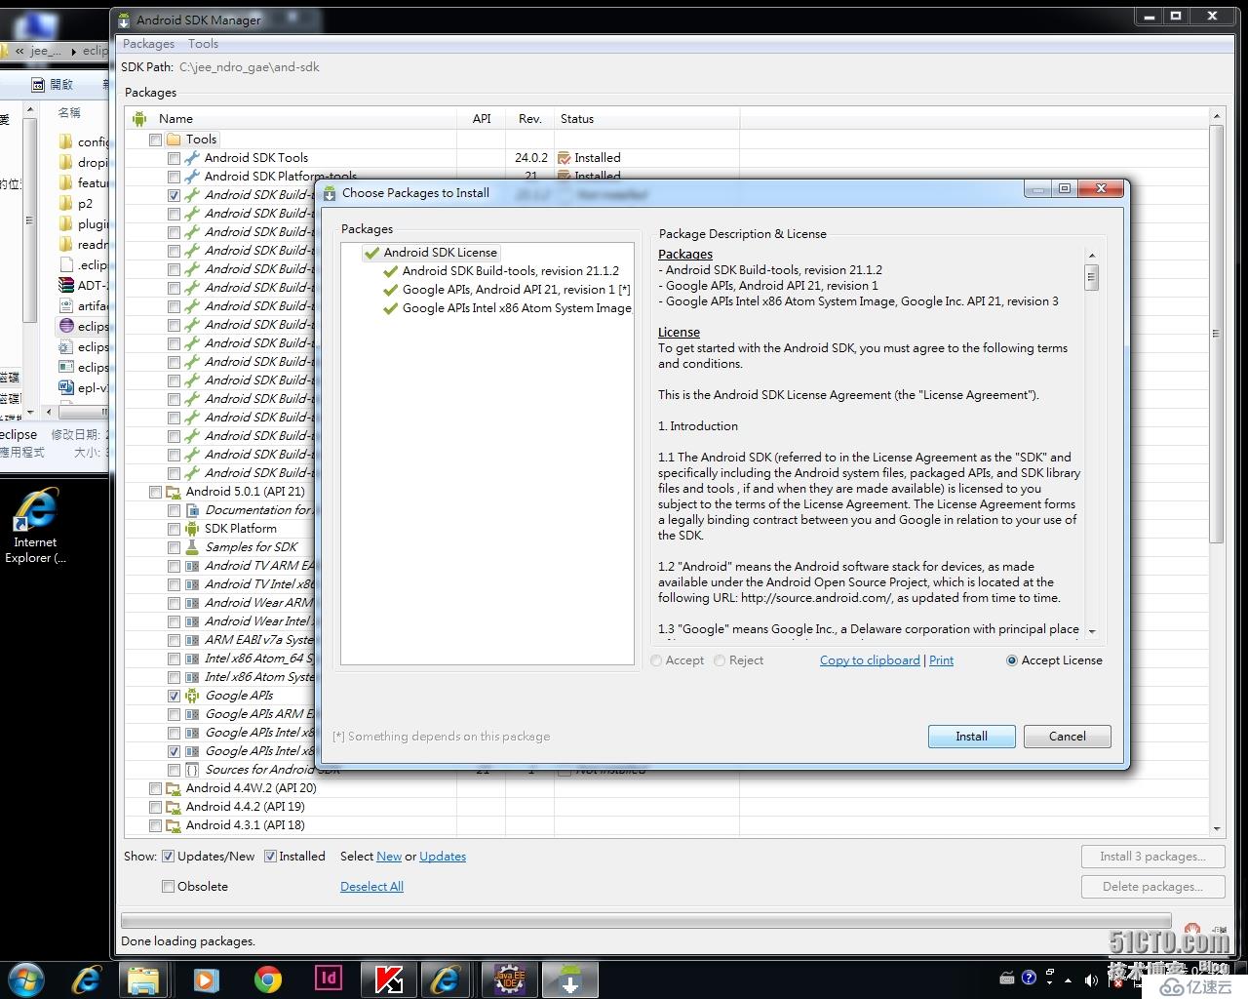This screenshot has width=1248, height=999.
Task: Click the help icon in system tray
Action: [x=1029, y=977]
